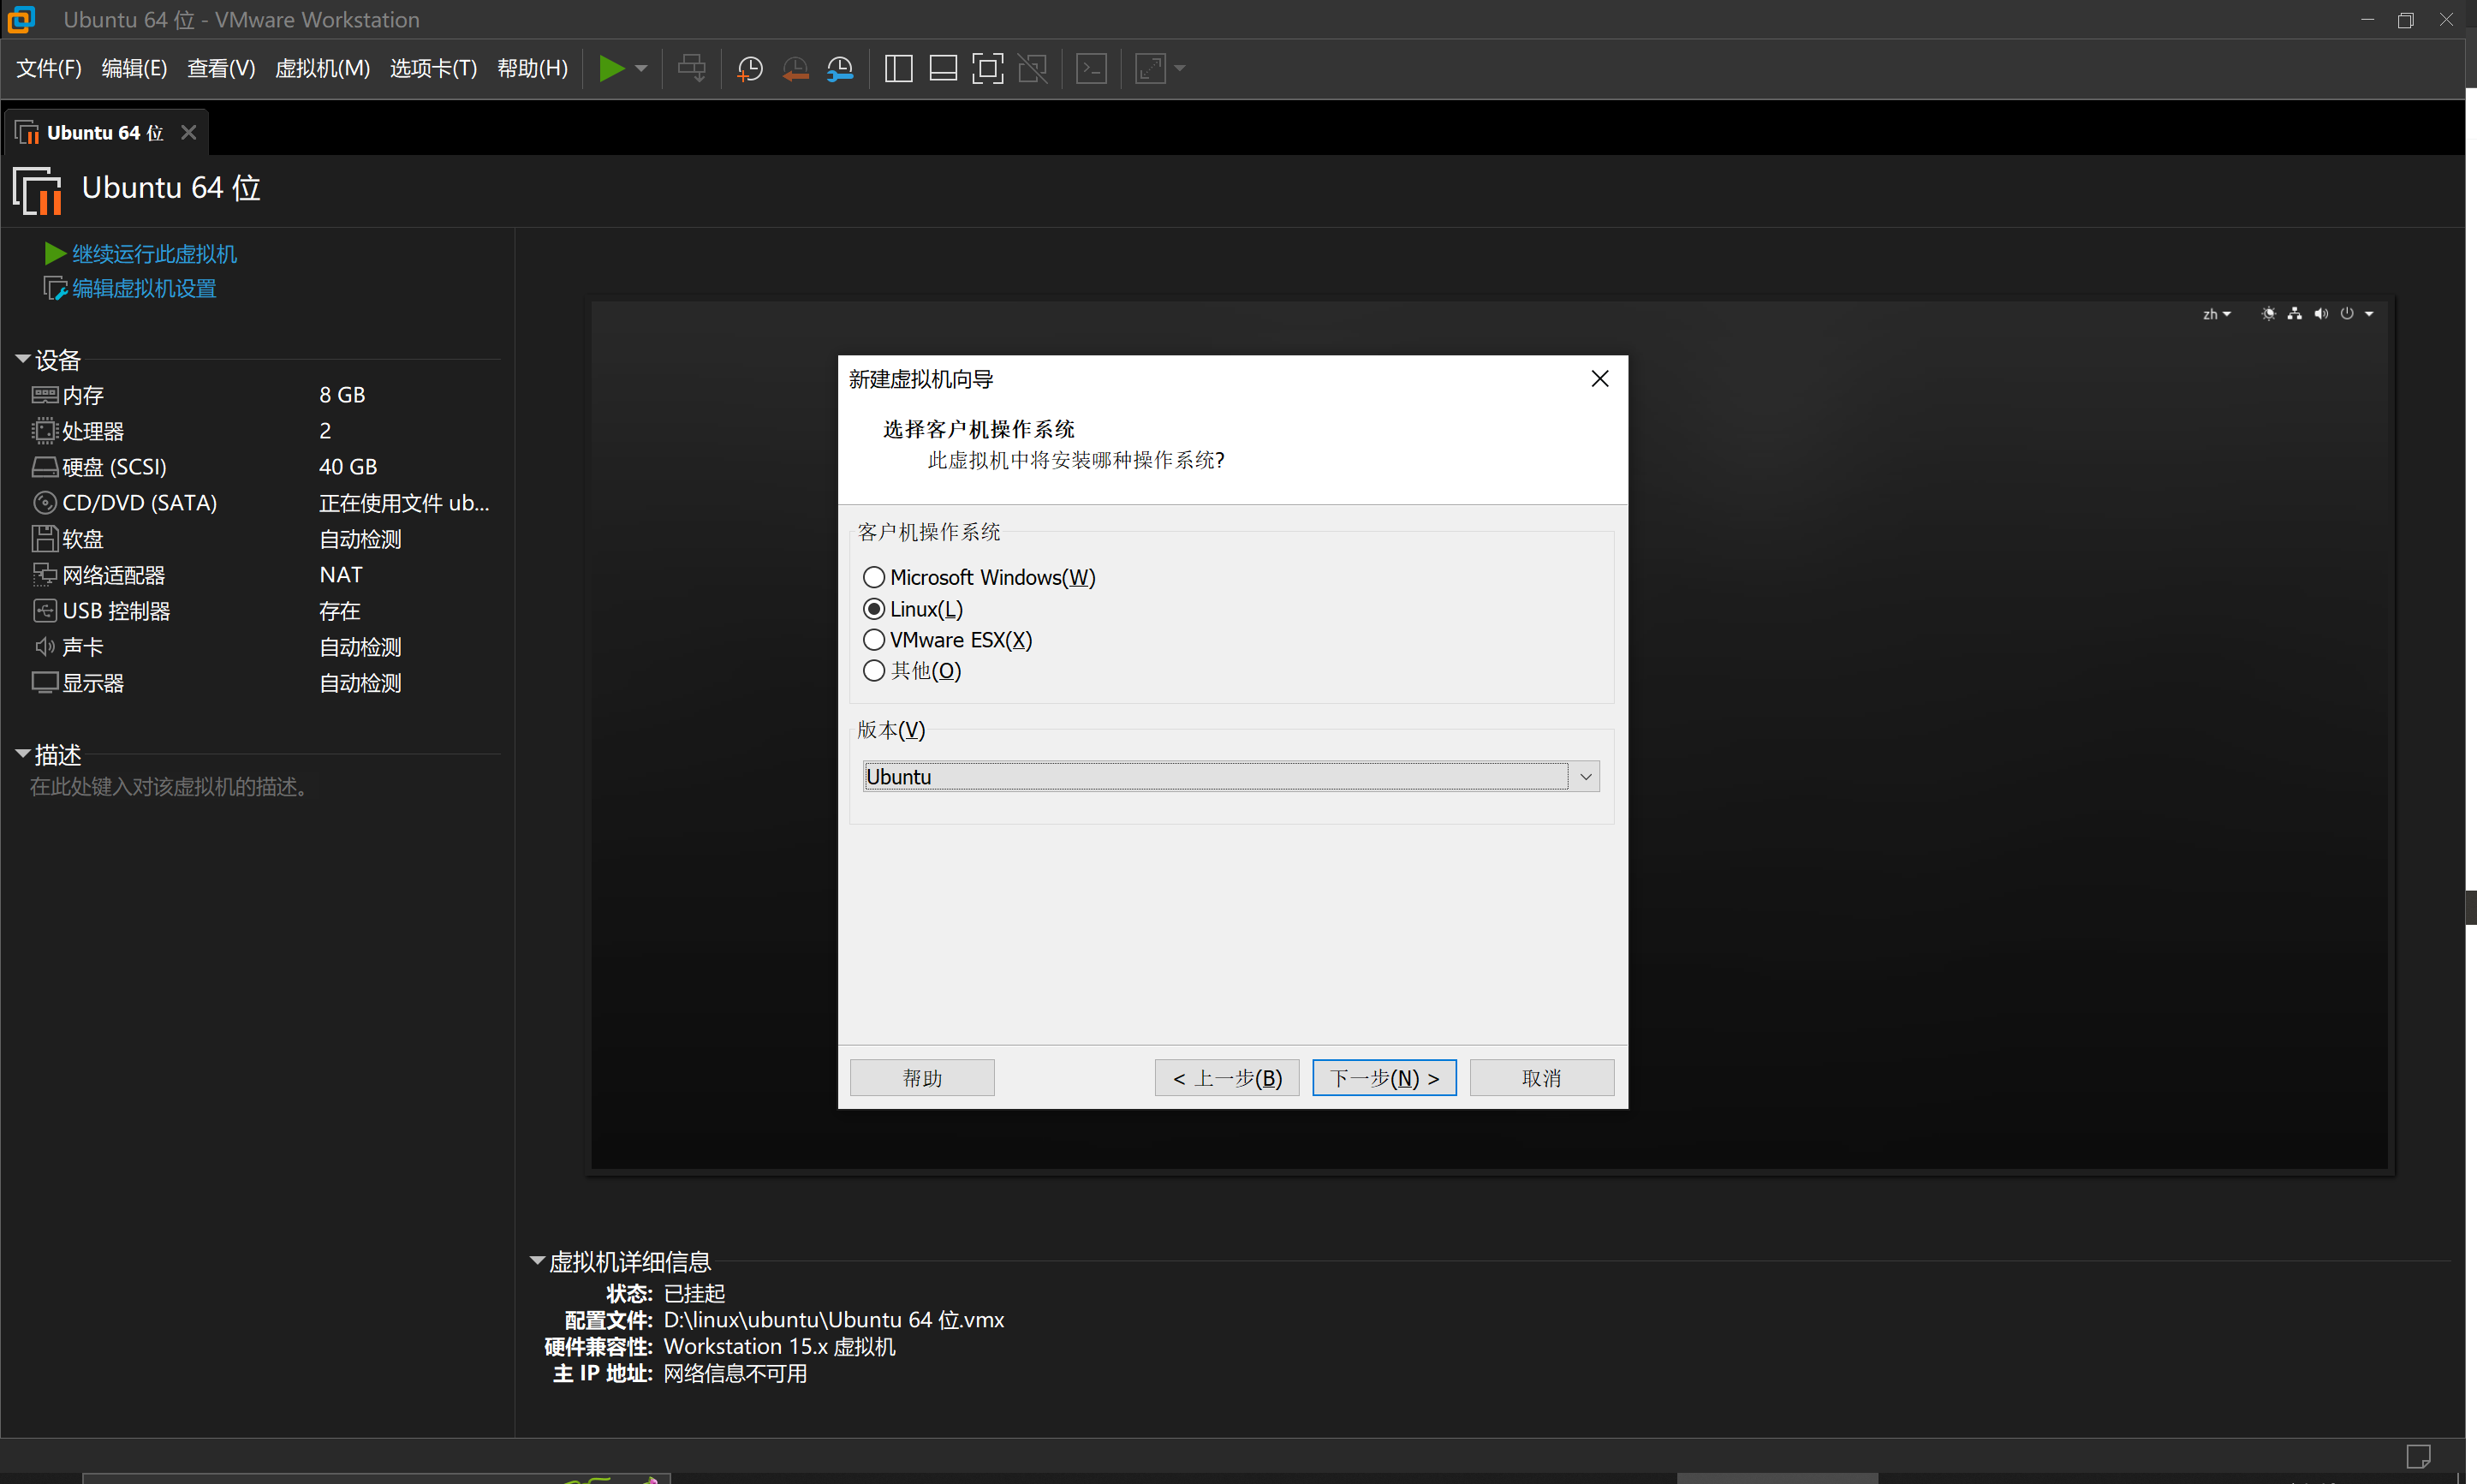Collapse the 虚拟机详细信息 section
Image resolution: width=2477 pixels, height=1484 pixels.
coord(537,1261)
